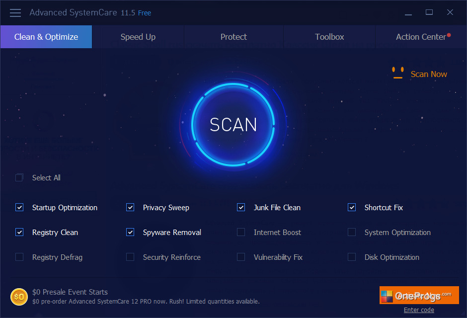Image resolution: width=467 pixels, height=318 pixels.
Task: Click the Scan Now link
Action: (429, 74)
